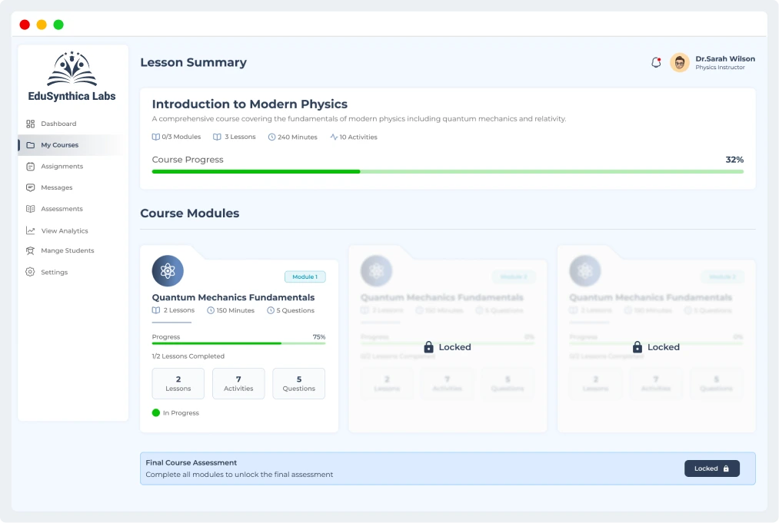
Task: Go to Assessments in the sidebar
Action: click(62, 209)
